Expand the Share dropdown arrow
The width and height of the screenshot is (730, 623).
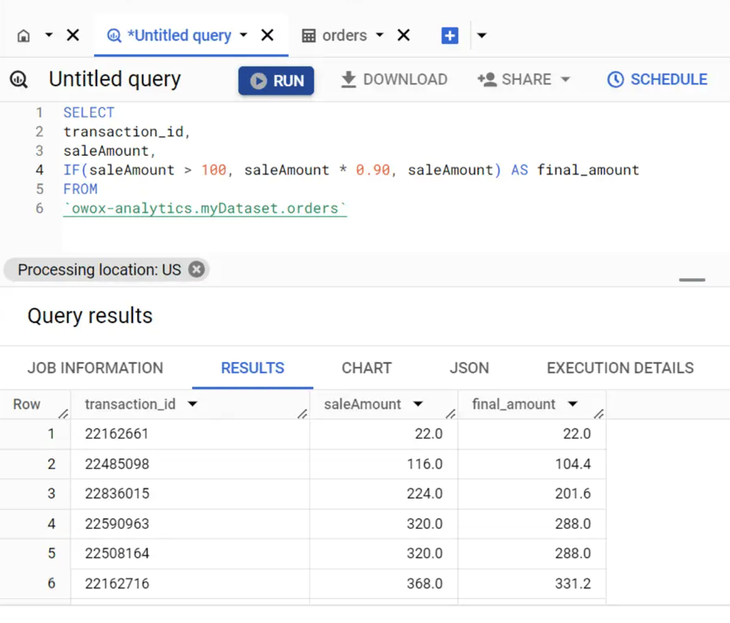[x=565, y=79]
